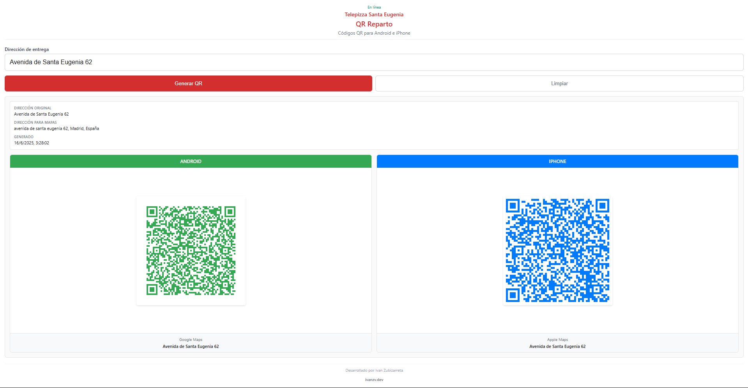Select address text under Apple Maps

[x=557, y=346]
